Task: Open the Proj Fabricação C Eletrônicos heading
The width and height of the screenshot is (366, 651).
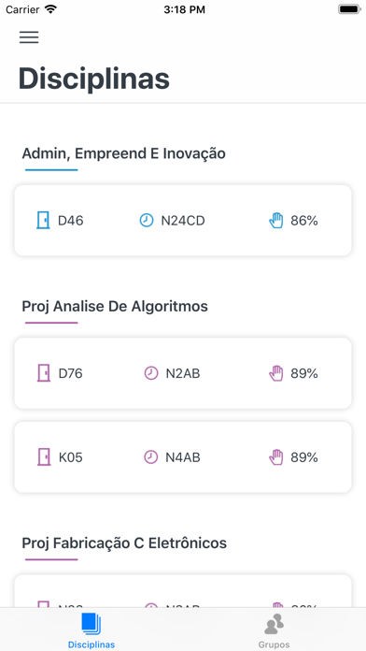Action: pyautogui.click(x=124, y=543)
